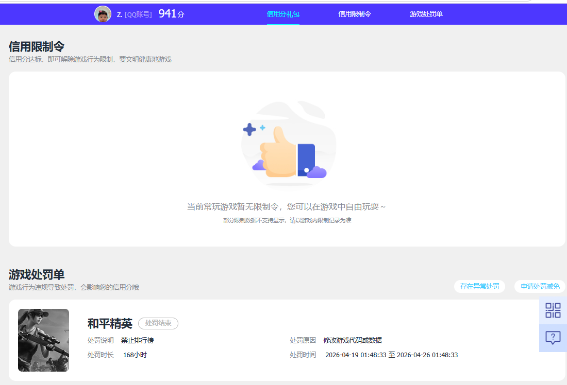Click the 申请处罚减免 button
The height and width of the screenshot is (385, 567).
[540, 286]
